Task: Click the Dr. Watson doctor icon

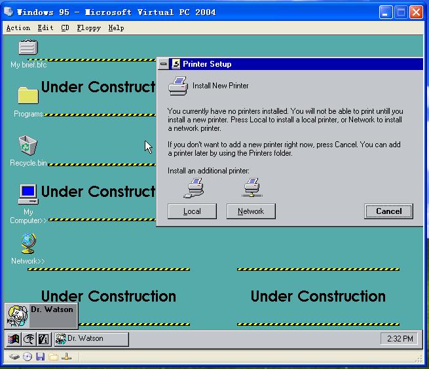Action: click(x=18, y=316)
